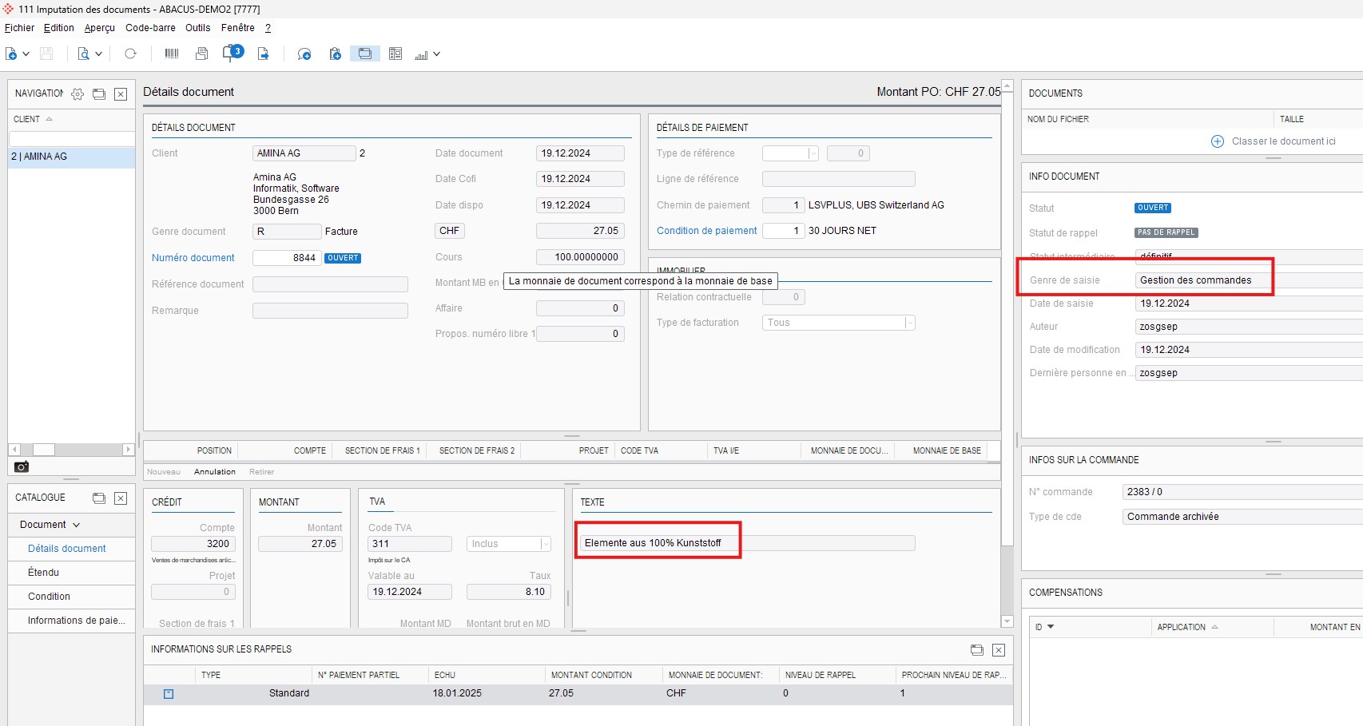The height and width of the screenshot is (726, 1363).
Task: Click the Compte field showing 3200
Action: (x=193, y=544)
